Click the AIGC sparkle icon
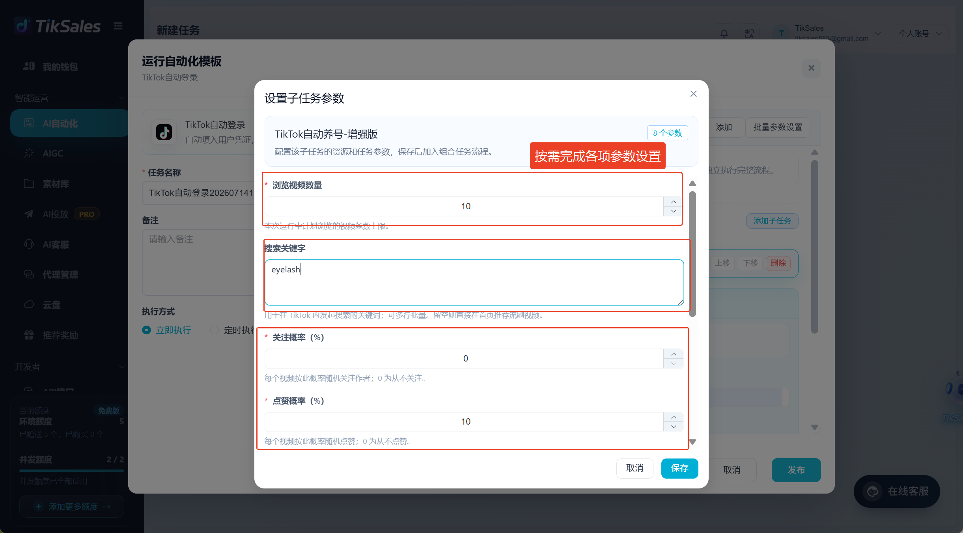This screenshot has width=963, height=533. [29, 153]
